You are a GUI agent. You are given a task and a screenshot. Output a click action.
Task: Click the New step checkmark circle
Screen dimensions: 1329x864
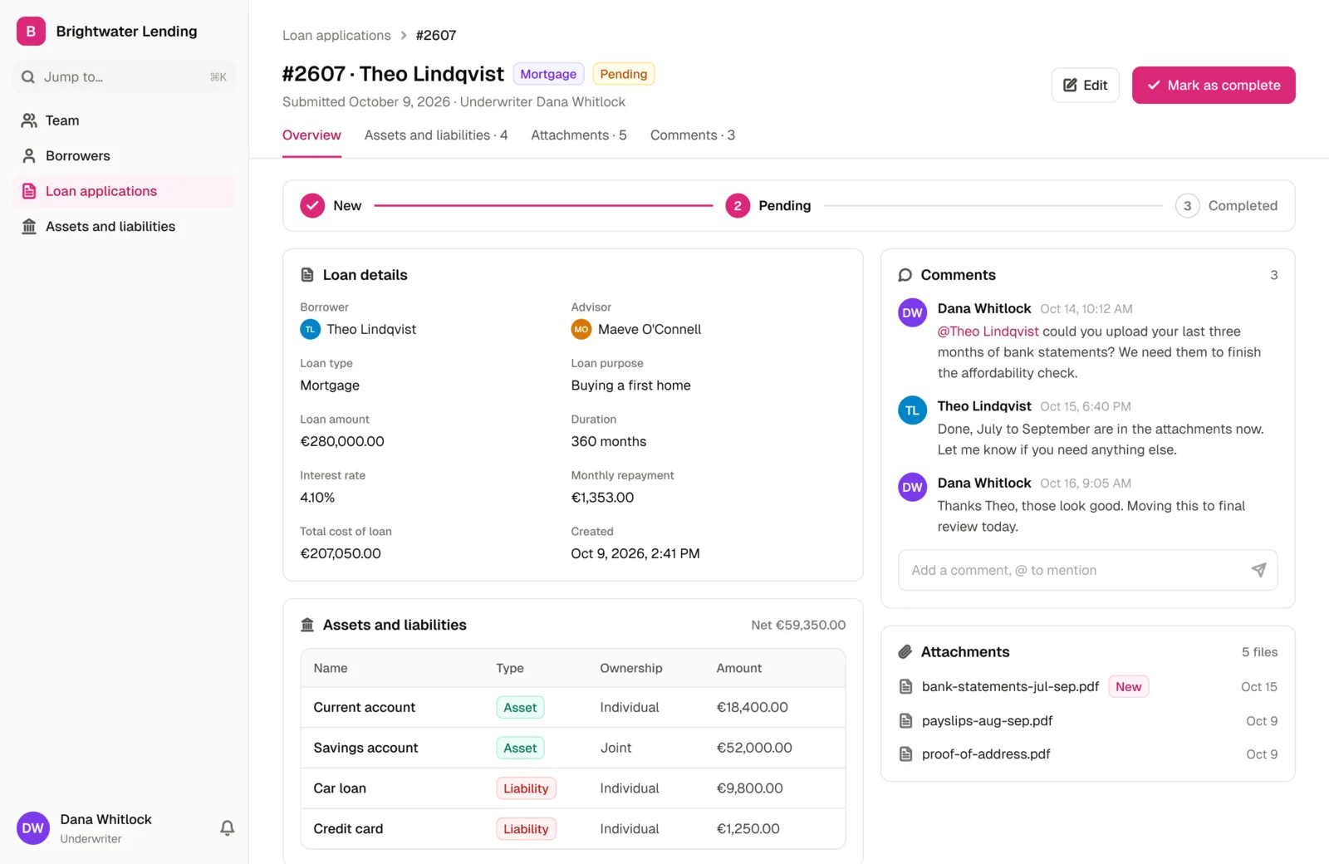coord(312,205)
